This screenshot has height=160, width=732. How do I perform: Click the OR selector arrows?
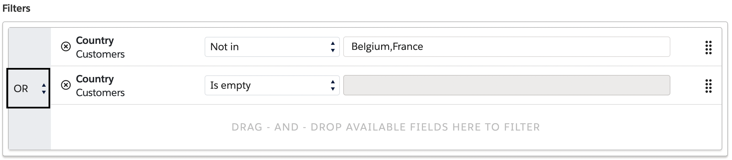click(x=44, y=89)
